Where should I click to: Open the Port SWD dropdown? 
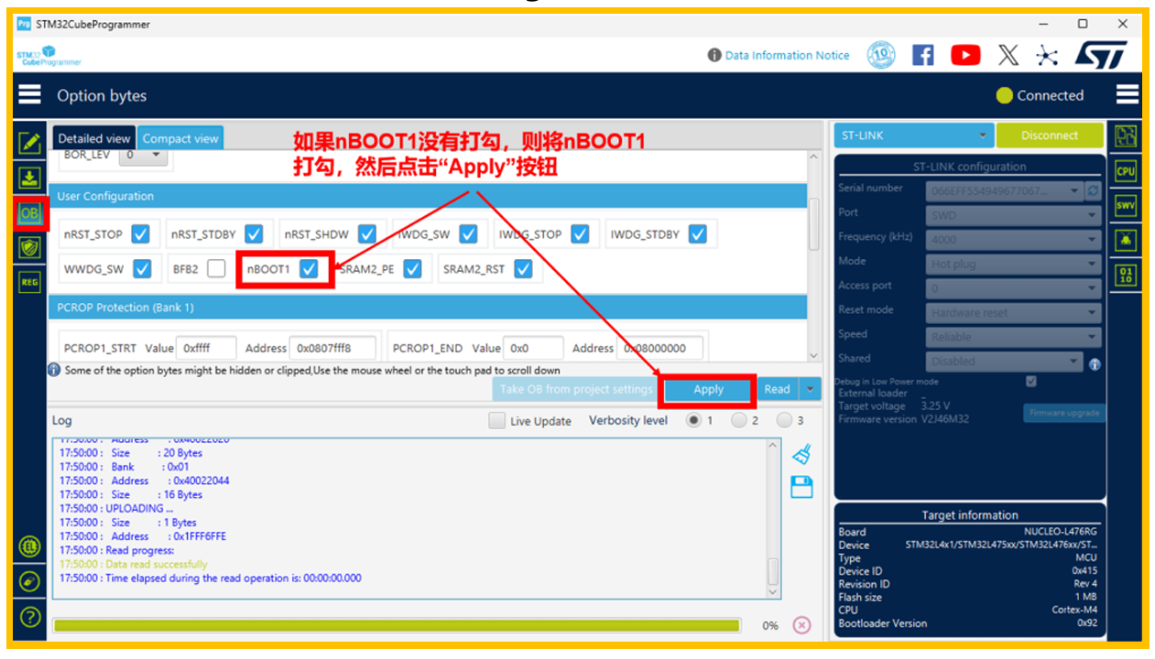click(x=1013, y=215)
